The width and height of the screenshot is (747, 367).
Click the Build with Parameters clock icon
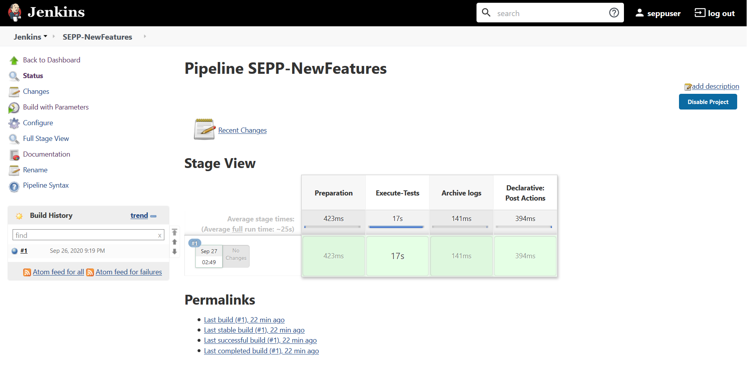[x=14, y=108]
